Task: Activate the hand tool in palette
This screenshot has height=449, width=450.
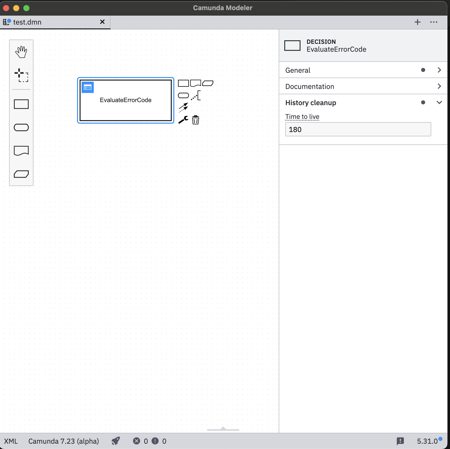Action: tap(21, 52)
